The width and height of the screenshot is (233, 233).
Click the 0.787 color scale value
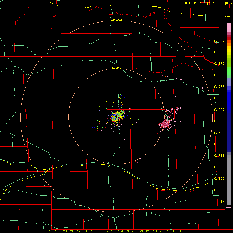[219, 75]
